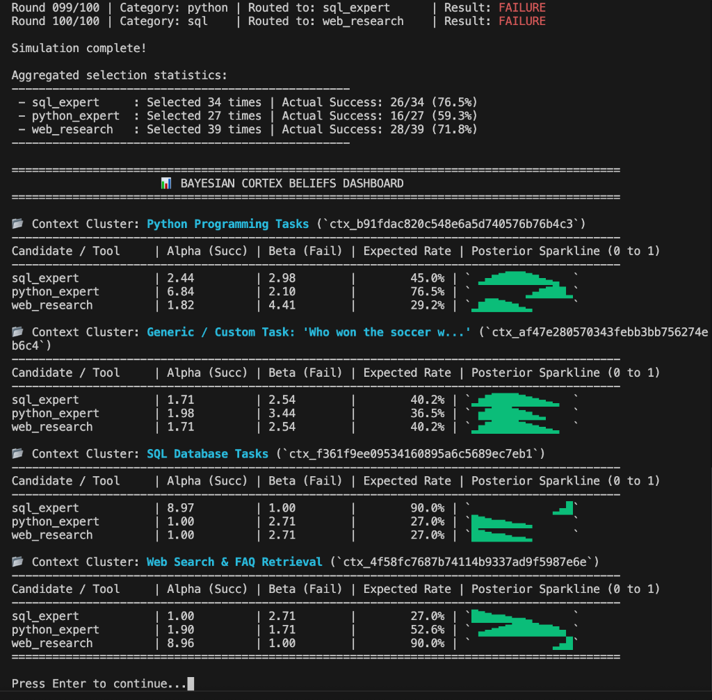712x700 pixels.
Task: Click '28/39 (71.8%)' success stat for web_research
Action: pos(434,130)
